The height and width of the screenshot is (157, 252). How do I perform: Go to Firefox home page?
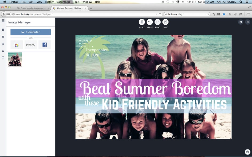[x=230, y=14]
